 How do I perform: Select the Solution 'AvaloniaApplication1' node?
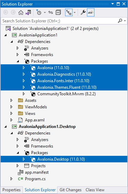pyautogui.click(x=55, y=29)
